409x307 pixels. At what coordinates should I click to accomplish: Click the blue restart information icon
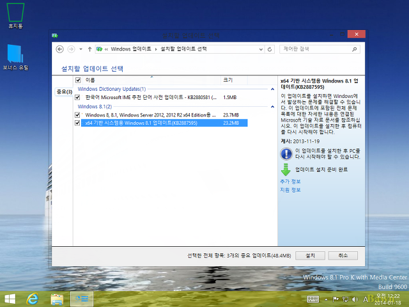point(286,153)
